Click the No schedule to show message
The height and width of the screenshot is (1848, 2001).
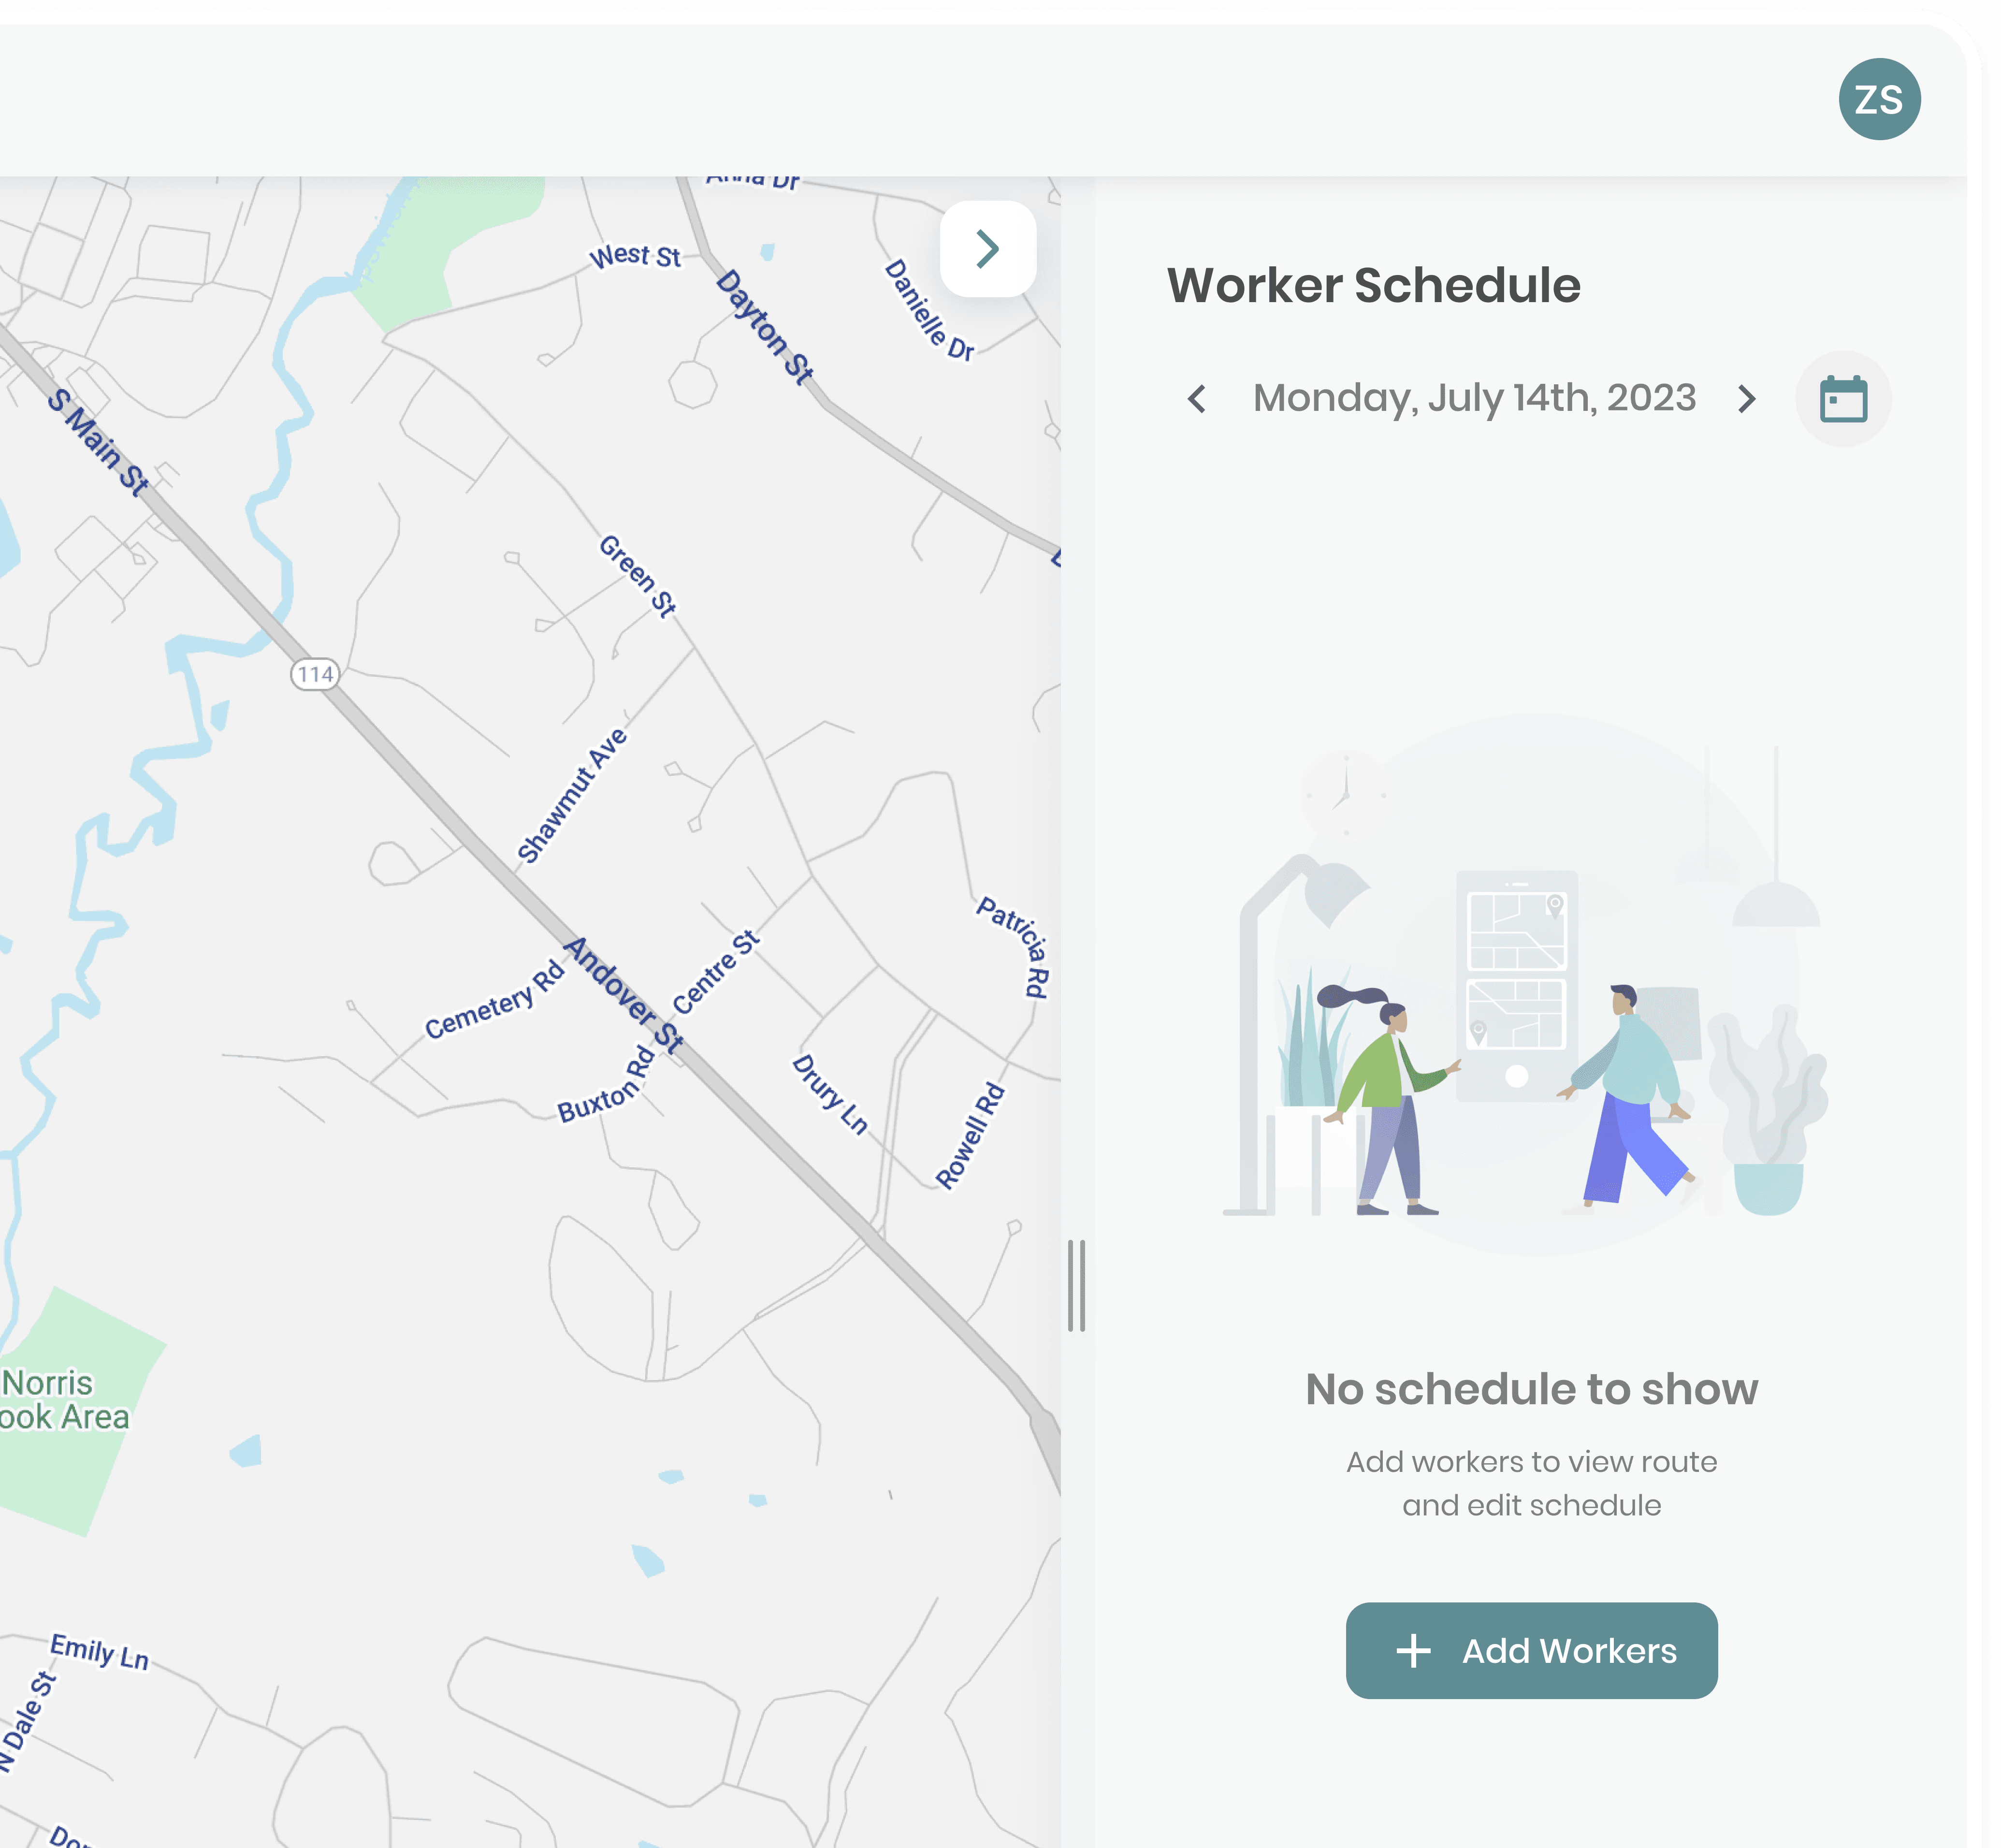pos(1530,1389)
